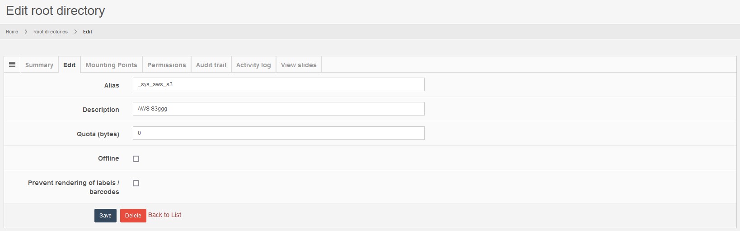Open the Activity log tab

coord(253,65)
